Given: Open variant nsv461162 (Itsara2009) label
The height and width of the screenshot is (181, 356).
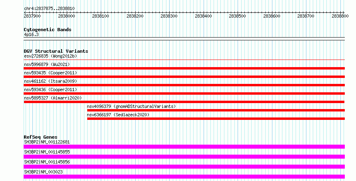Looking at the screenshot, I should click(x=50, y=81).
